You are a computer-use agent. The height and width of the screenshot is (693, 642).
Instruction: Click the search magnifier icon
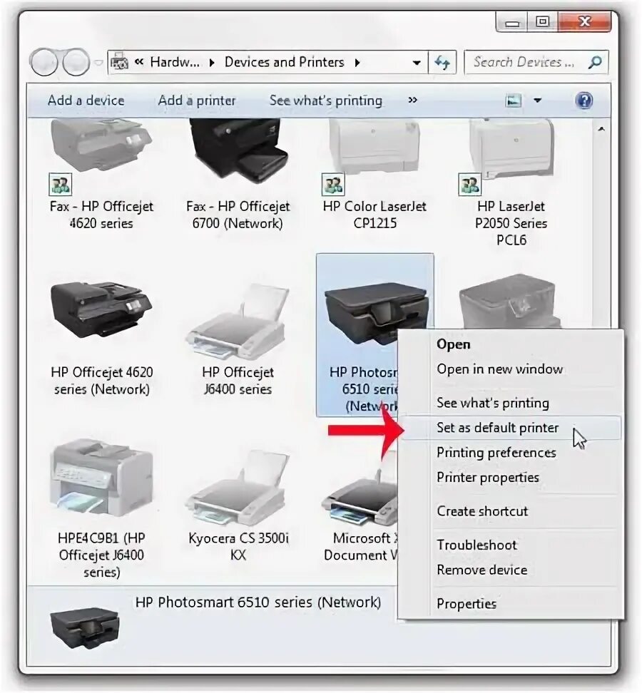click(x=595, y=62)
